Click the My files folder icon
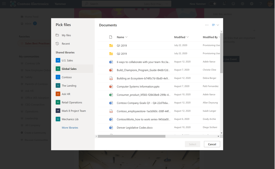This screenshot has height=169, width=275. coord(57,35)
